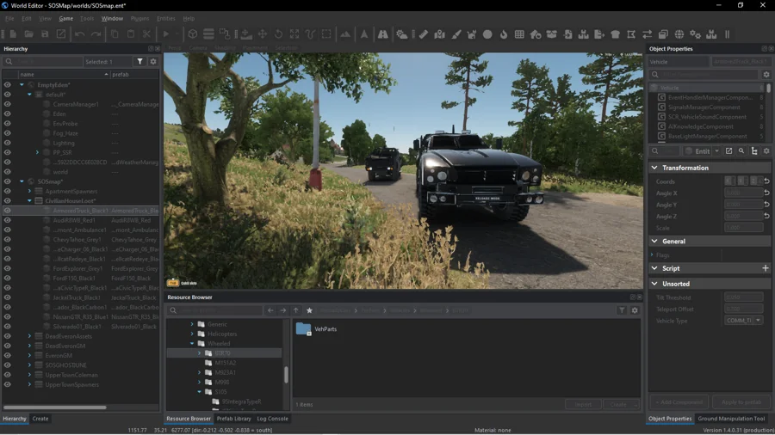Image resolution: width=775 pixels, height=435 pixels.
Task: Switch to the Create tab
Action: coord(40,418)
